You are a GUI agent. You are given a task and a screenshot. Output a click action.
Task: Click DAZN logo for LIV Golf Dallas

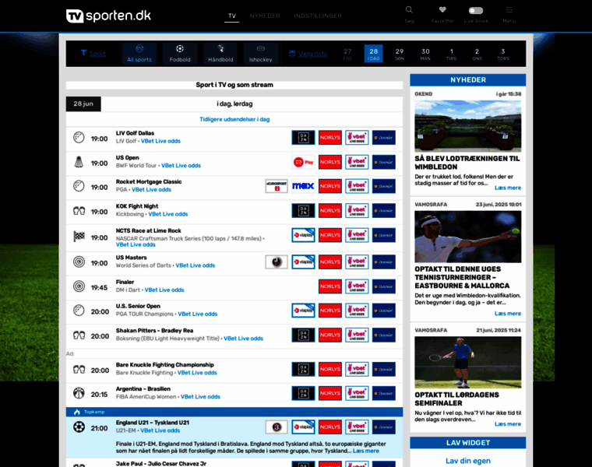303,138
